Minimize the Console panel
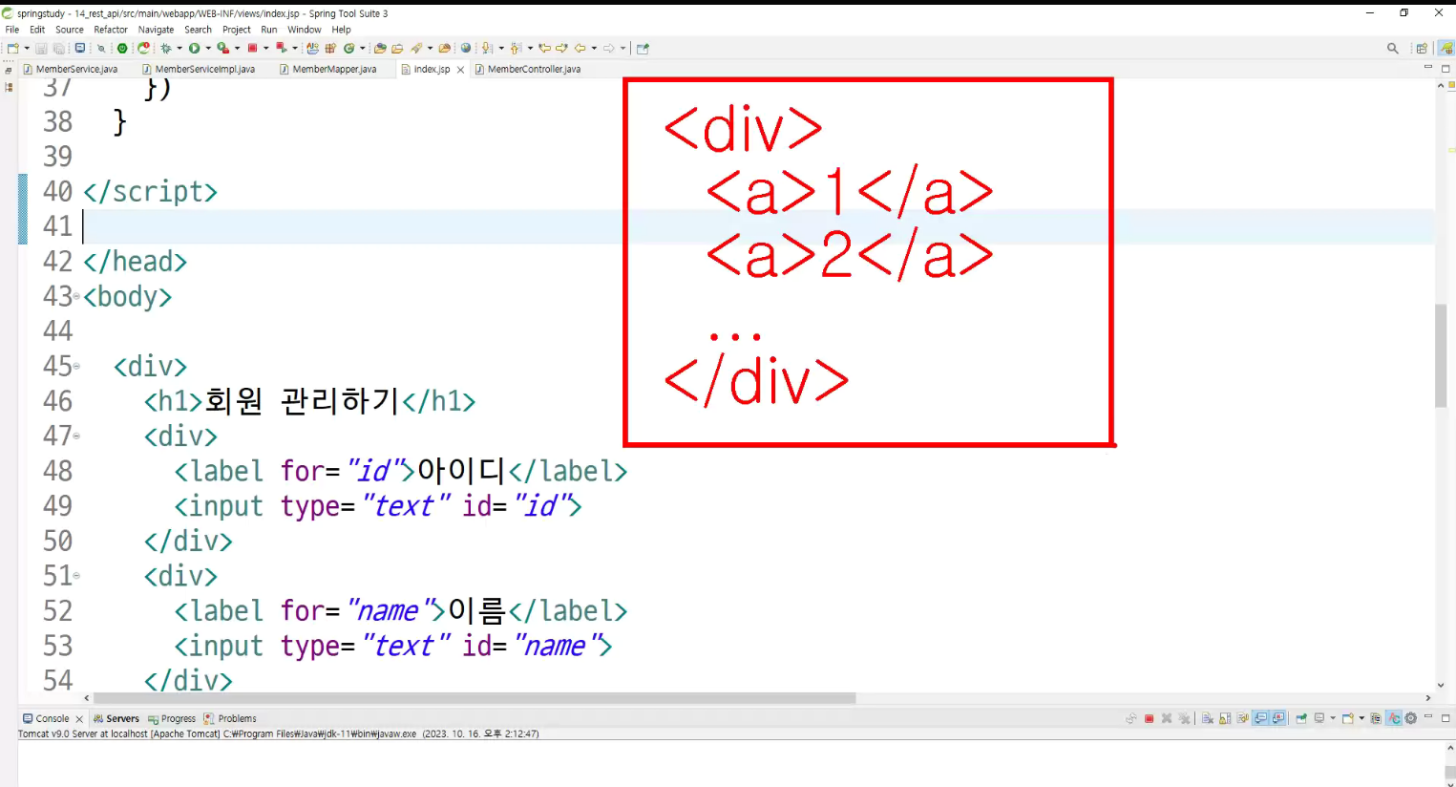 coord(1429,716)
